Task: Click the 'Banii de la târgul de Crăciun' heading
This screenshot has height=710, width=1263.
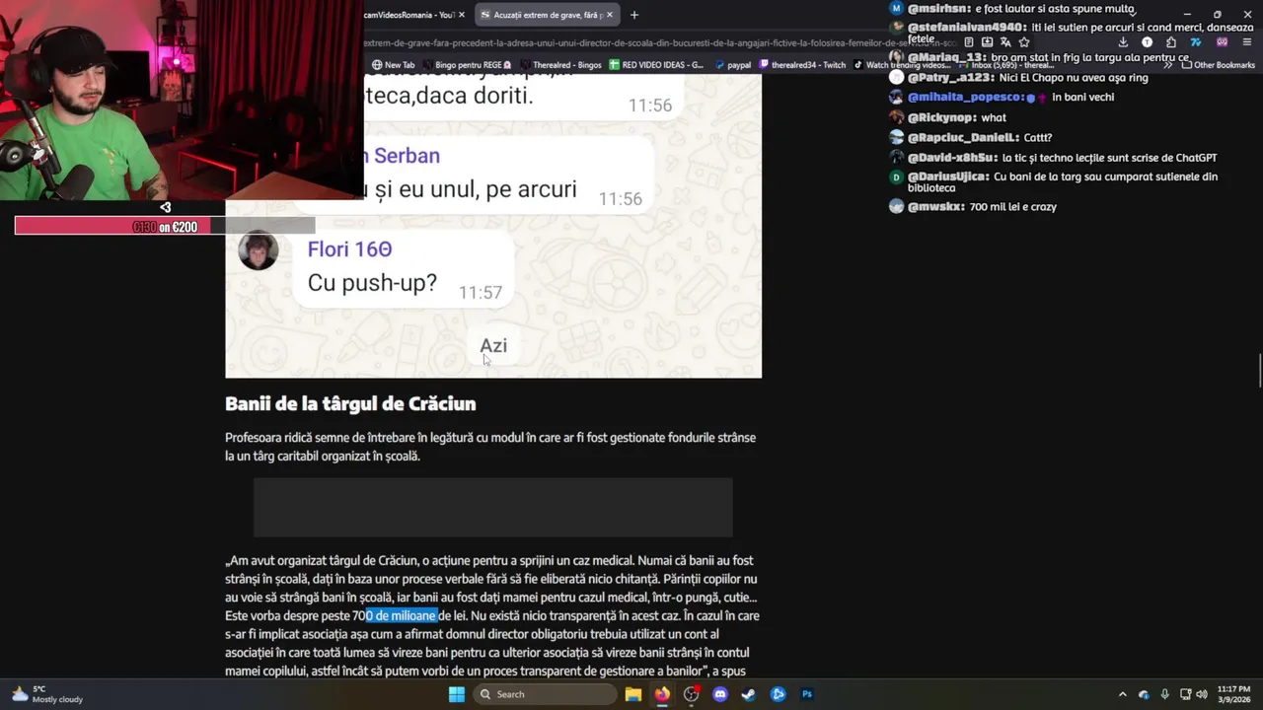Action: click(x=350, y=403)
